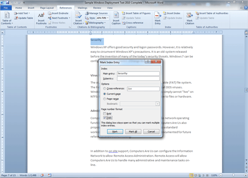Click Cross-reference in Captions group

(133, 23)
